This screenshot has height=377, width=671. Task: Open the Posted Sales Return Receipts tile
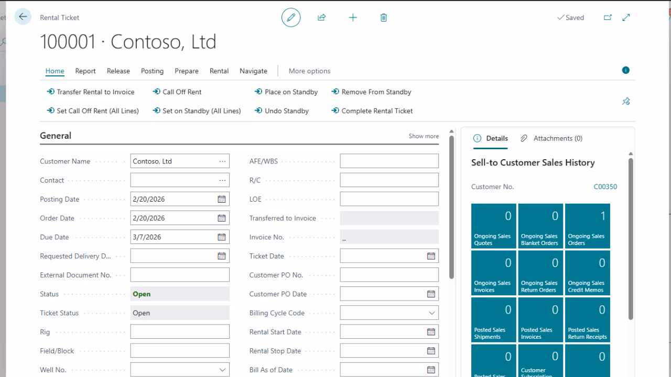click(588, 320)
